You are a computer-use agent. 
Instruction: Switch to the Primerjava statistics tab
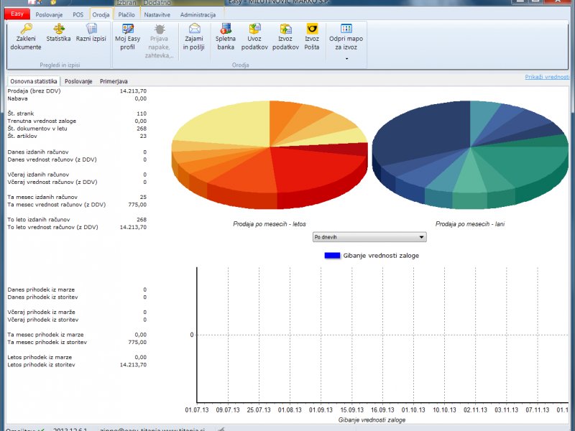tap(114, 82)
